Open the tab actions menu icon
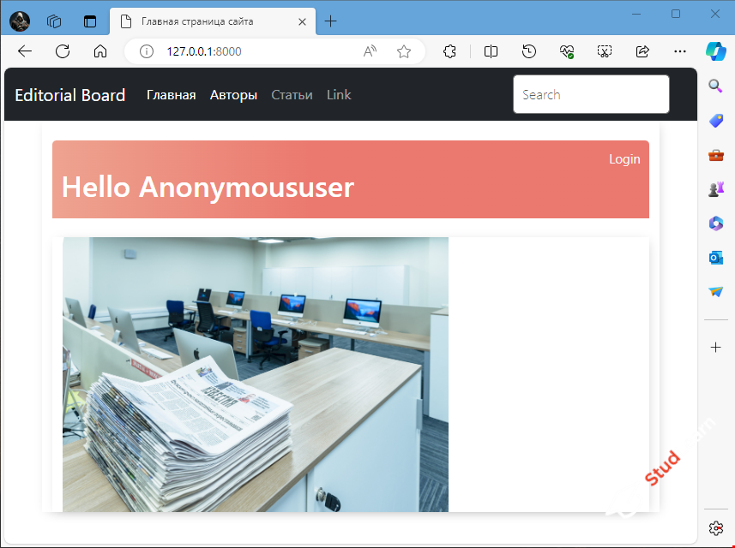Image resolution: width=735 pixels, height=548 pixels. click(x=90, y=21)
